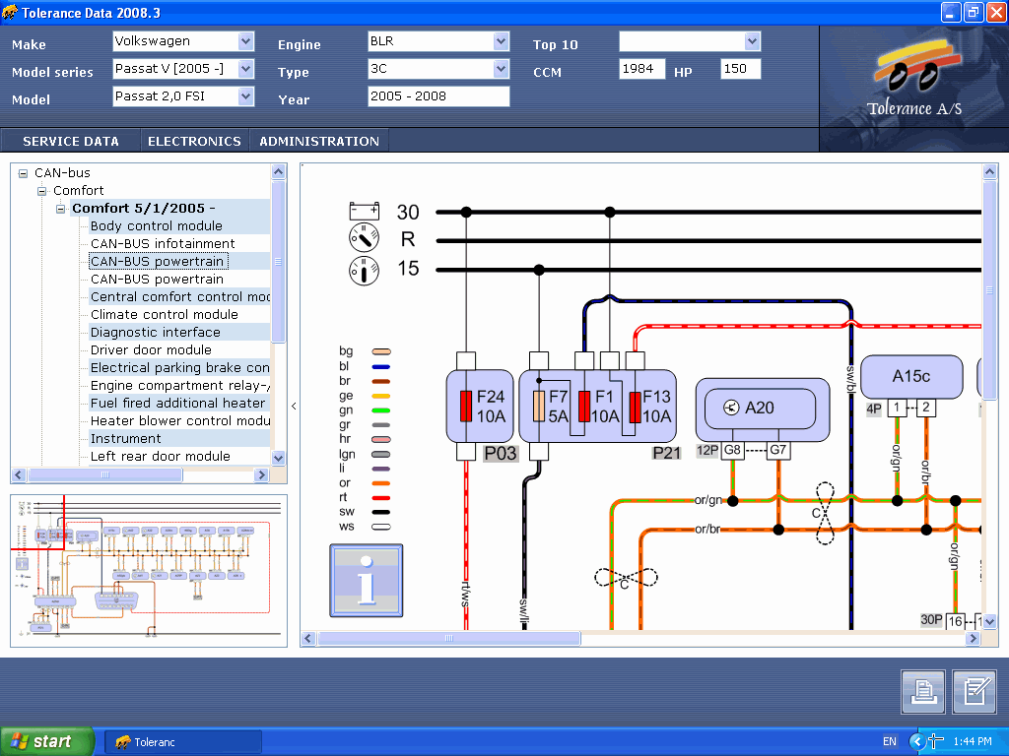Open the Engine dropdown showing BLR
This screenshot has width=1009, height=756.
point(502,41)
